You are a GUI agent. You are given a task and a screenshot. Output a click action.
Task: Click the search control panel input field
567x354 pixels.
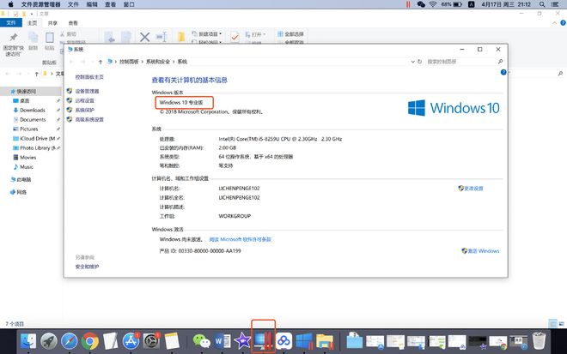tap(462, 62)
